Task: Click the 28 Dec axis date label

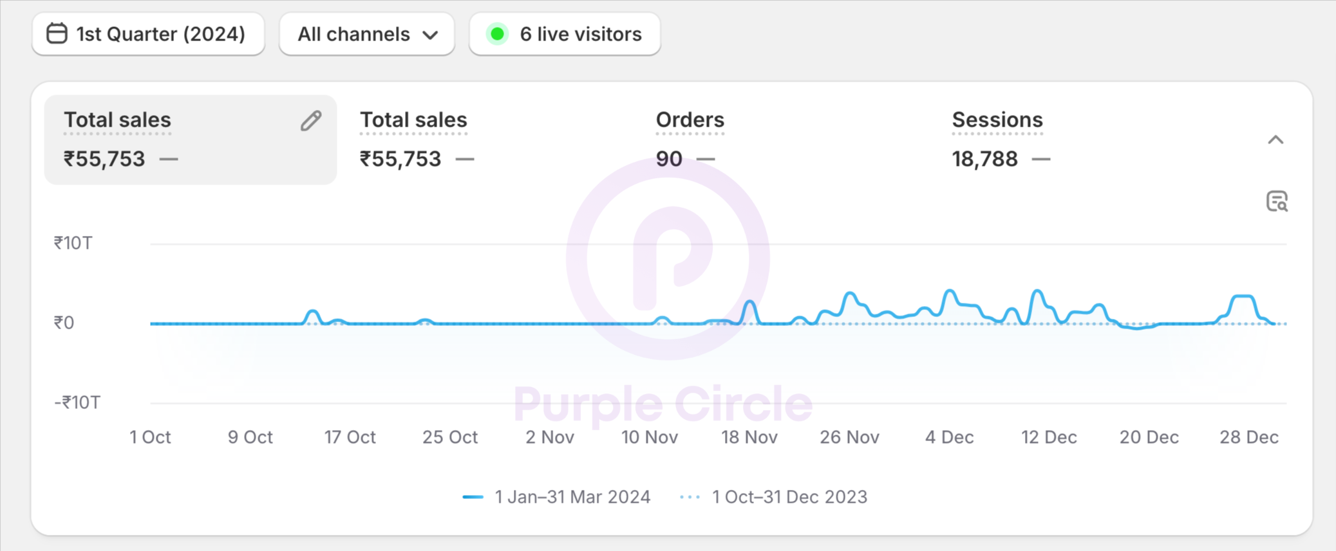Action: (1248, 437)
